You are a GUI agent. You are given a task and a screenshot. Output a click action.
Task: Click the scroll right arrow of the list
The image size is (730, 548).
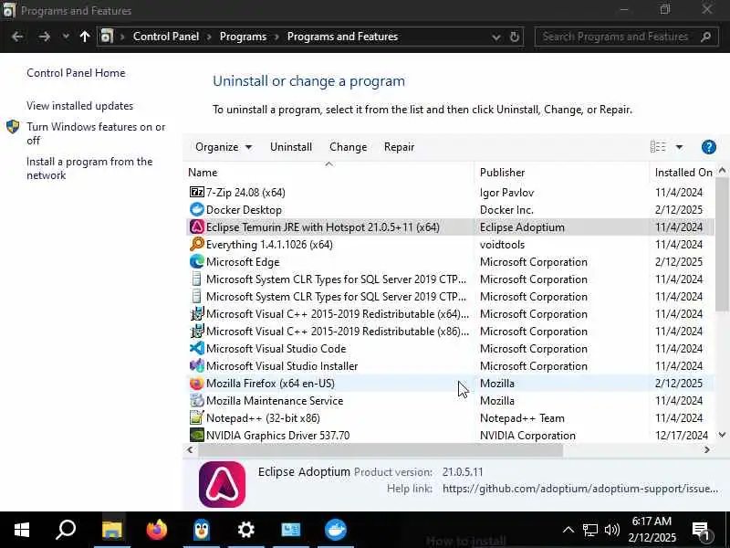[x=707, y=450]
